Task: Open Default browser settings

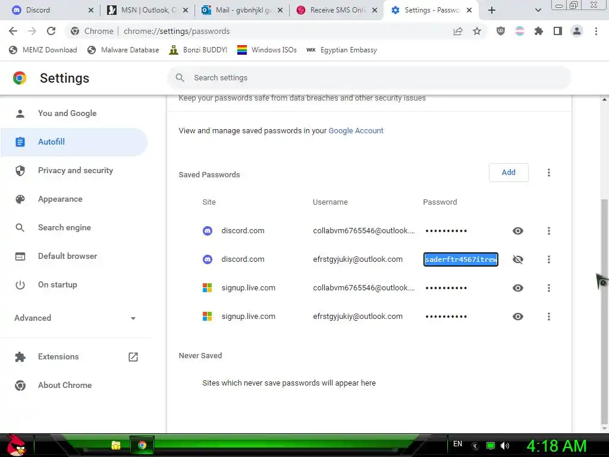Action: pos(74,256)
